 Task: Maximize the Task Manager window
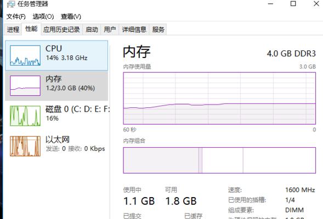click(293, 3)
